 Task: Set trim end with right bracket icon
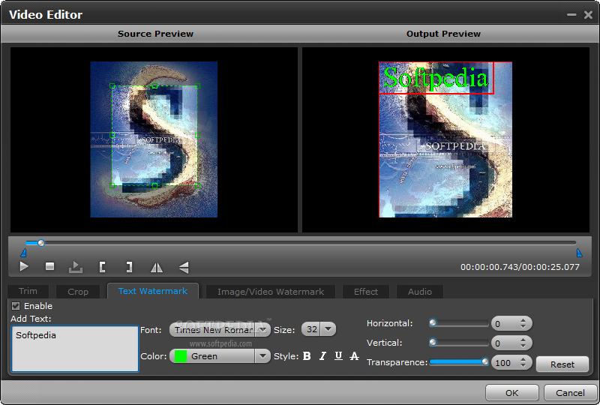pyautogui.click(x=129, y=267)
